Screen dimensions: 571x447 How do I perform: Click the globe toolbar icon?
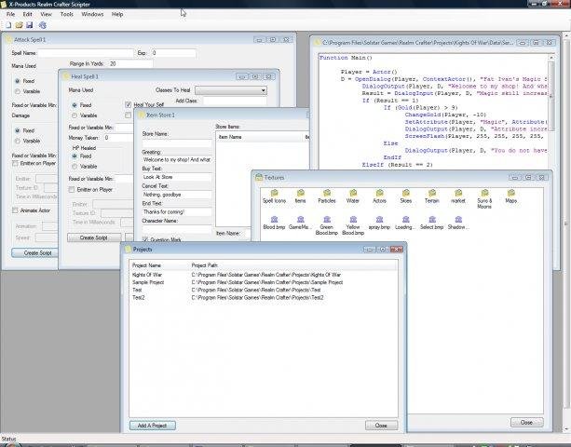point(42,25)
